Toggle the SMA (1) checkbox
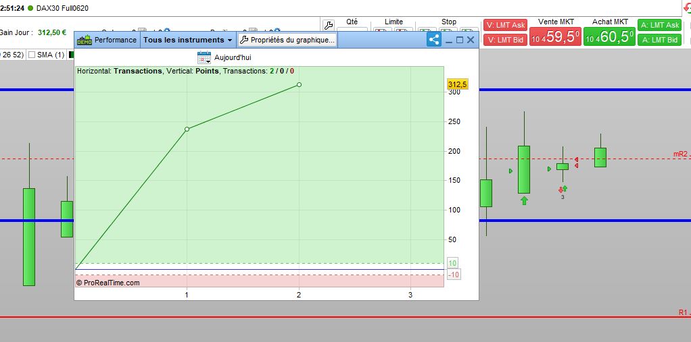The height and width of the screenshot is (342, 691). 32,55
